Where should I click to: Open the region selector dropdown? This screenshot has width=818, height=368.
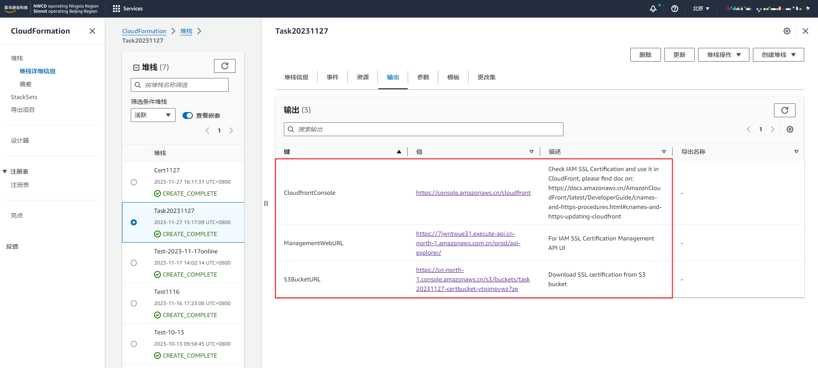click(x=701, y=9)
